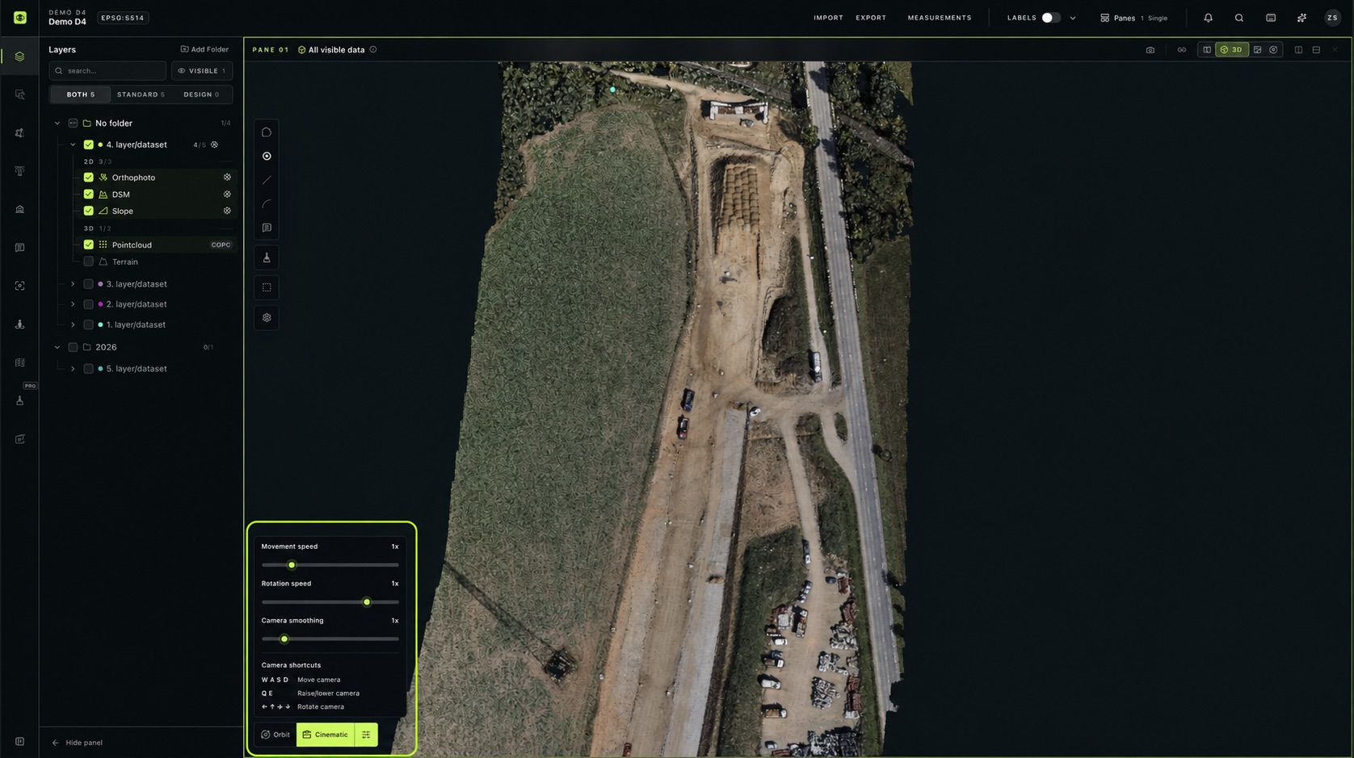Click the Layers icon in left sidebar
Screen dimensions: 1354x758
coord(20,57)
